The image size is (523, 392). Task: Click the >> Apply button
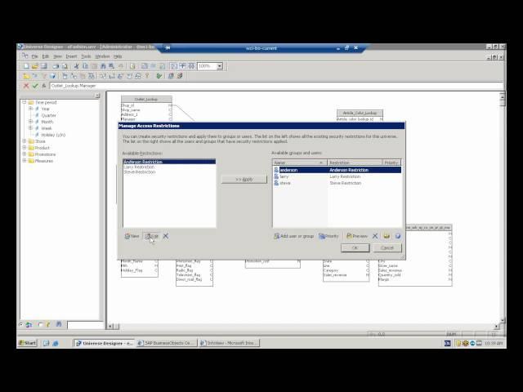pos(244,180)
